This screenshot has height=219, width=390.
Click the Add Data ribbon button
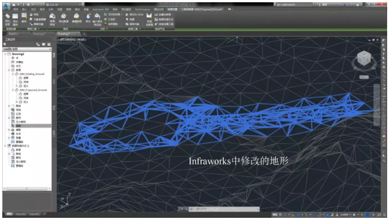[x=64, y=18]
